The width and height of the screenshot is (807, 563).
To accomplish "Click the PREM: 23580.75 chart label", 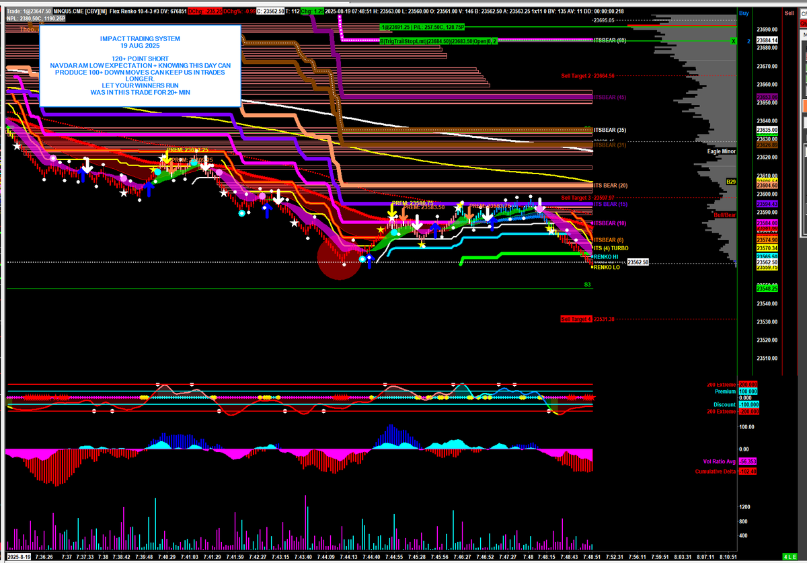I will [x=412, y=202].
